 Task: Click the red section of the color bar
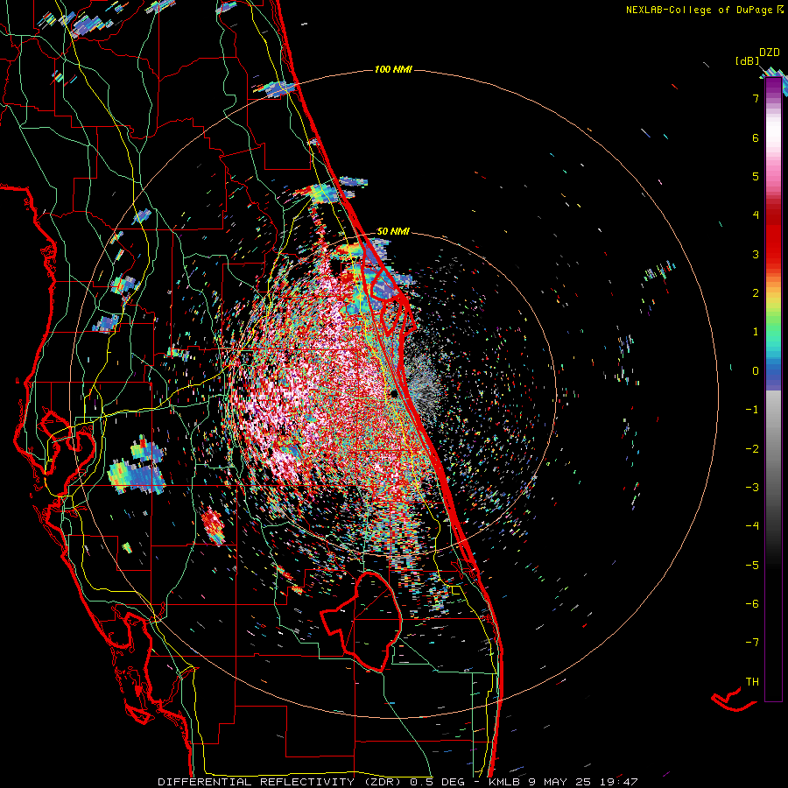773,236
